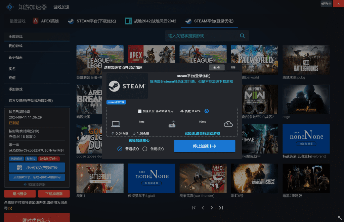Screen dimensions: 344x222
Task: Click the Steam logo image in dialog
Action: [127, 86]
